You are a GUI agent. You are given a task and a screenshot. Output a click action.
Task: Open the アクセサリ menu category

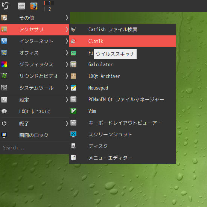tap(35, 29)
